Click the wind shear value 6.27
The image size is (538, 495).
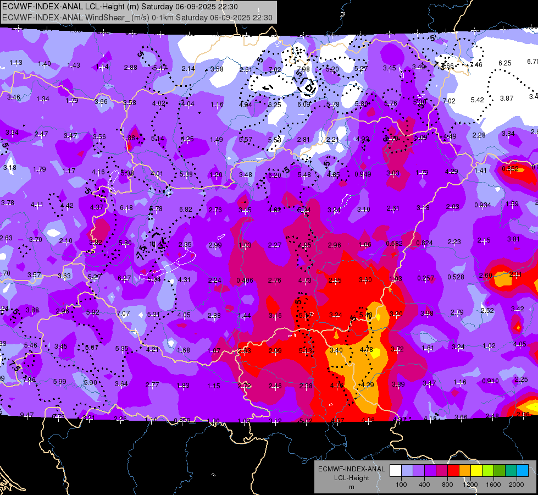point(124,278)
